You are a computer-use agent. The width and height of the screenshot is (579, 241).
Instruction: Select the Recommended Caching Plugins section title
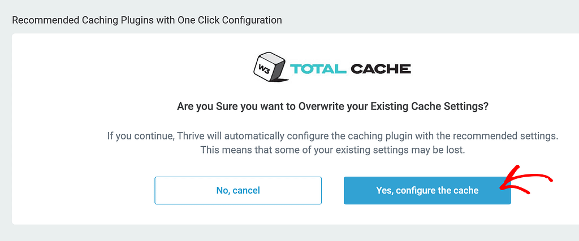147,20
